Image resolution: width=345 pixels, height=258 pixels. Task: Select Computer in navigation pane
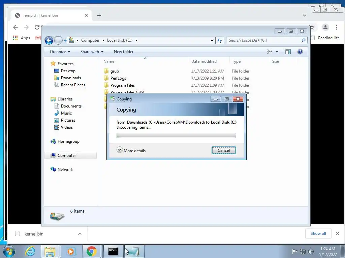pyautogui.click(x=66, y=155)
